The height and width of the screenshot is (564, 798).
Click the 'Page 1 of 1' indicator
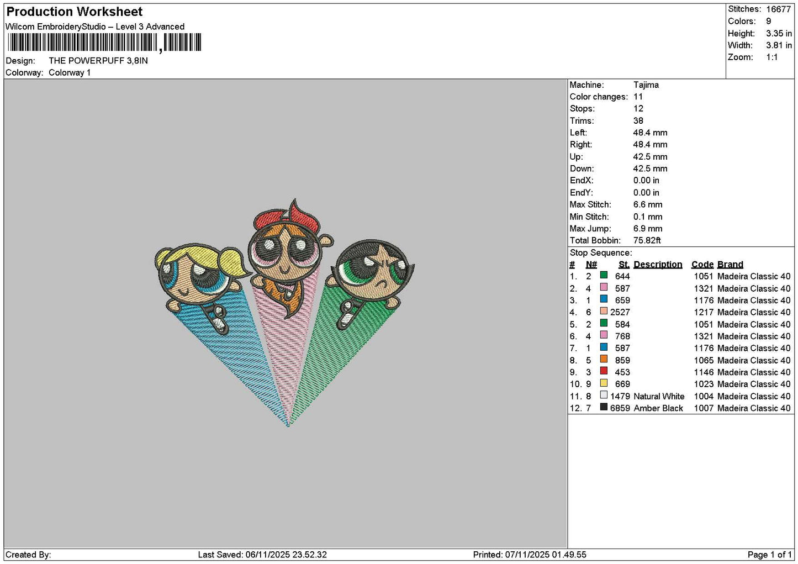[x=770, y=555]
